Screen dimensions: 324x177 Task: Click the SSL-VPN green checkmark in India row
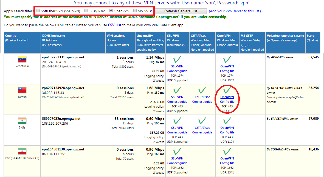click(x=177, y=121)
